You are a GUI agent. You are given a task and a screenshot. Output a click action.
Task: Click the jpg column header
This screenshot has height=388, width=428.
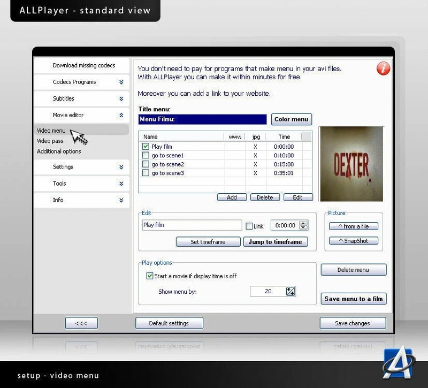coord(255,136)
